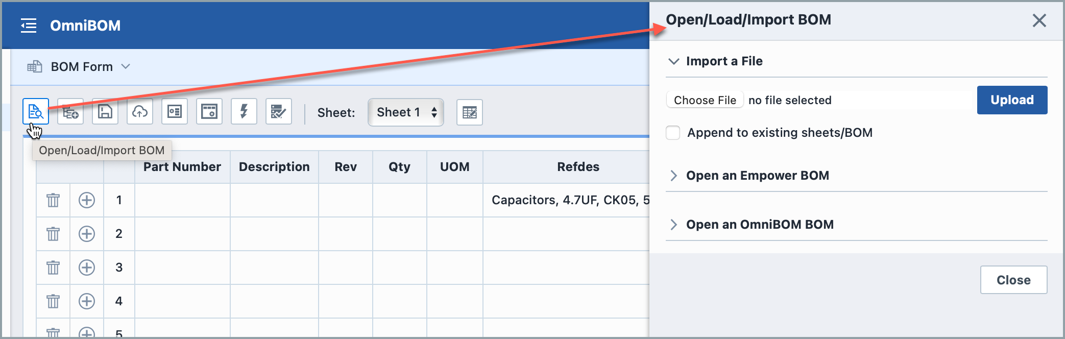Click Choose File to select a file
This screenshot has height=339, width=1065.
705,100
